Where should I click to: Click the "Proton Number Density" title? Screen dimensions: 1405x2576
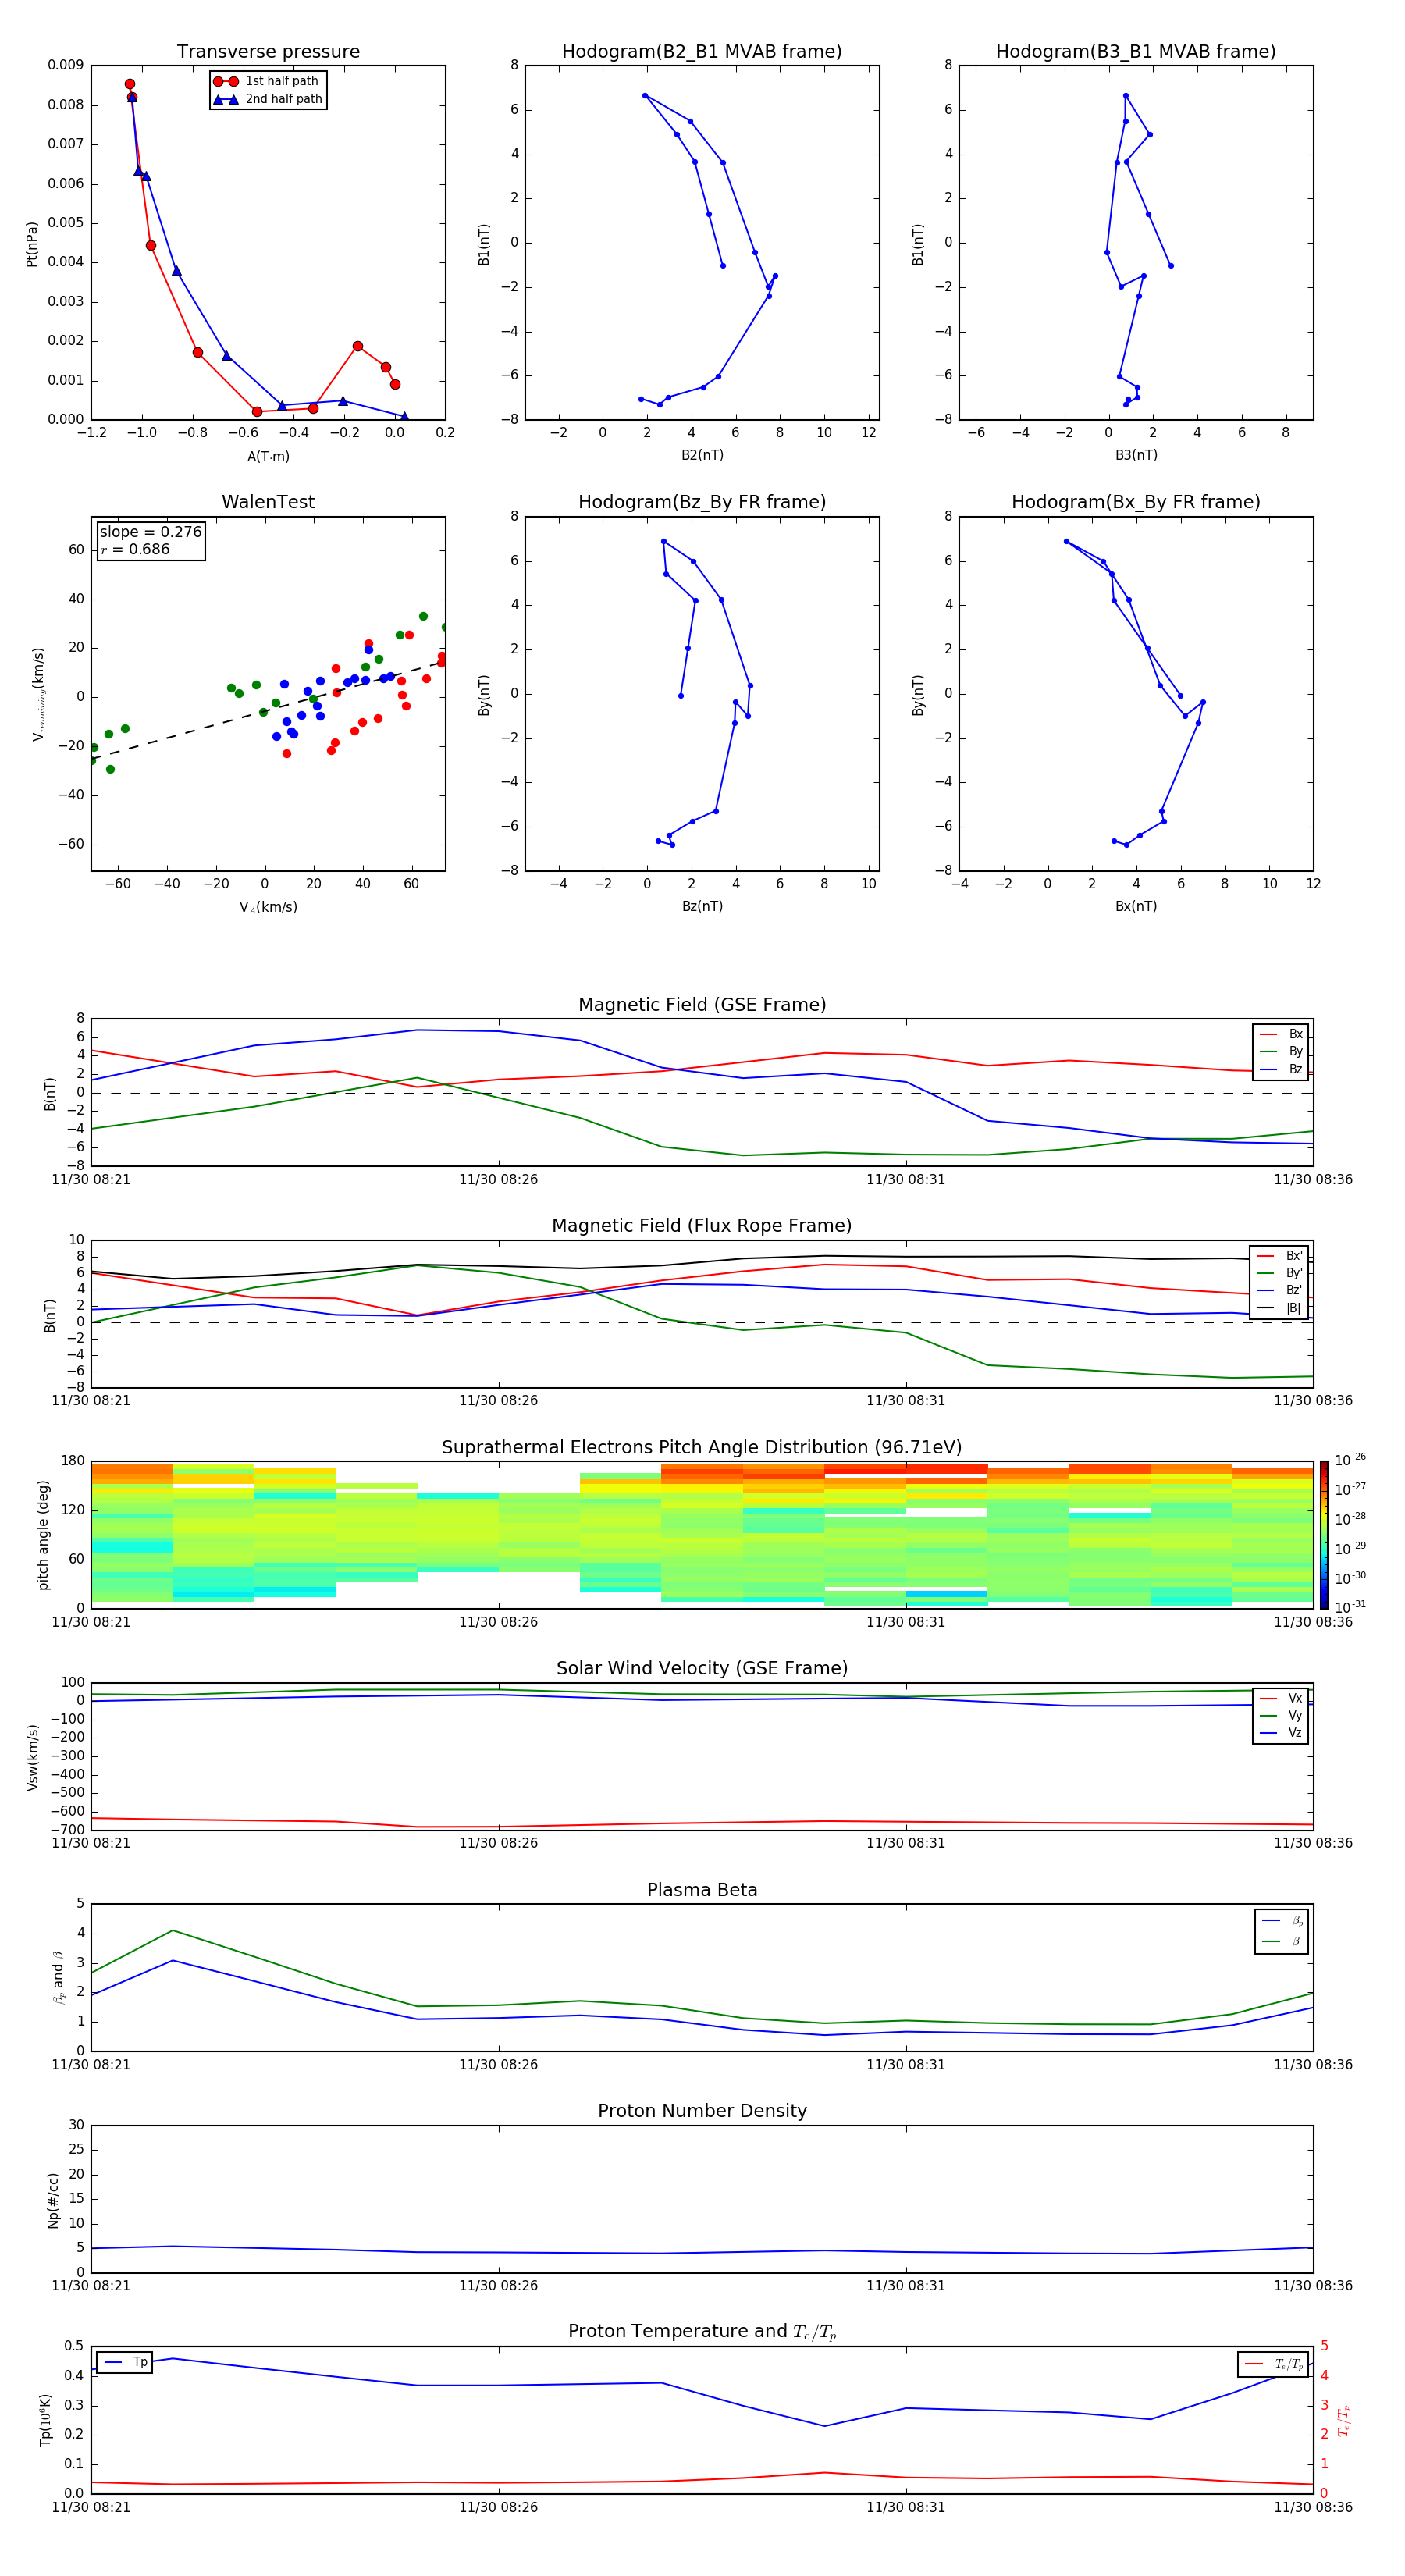click(702, 2111)
